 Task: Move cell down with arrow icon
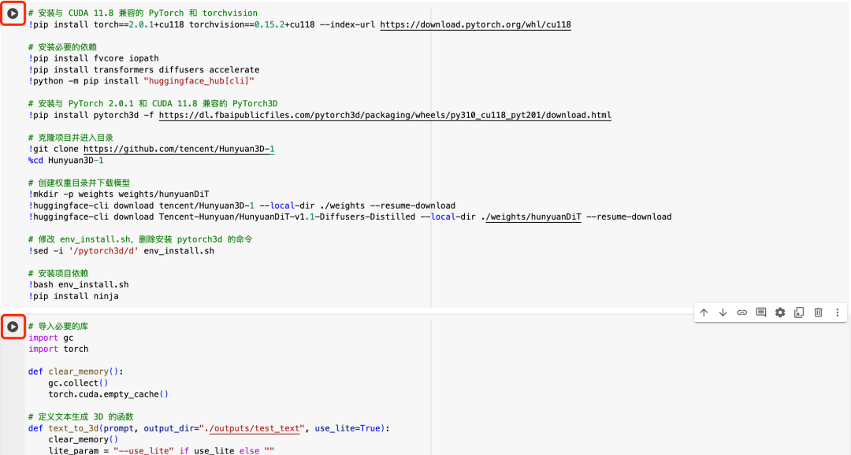tap(723, 313)
